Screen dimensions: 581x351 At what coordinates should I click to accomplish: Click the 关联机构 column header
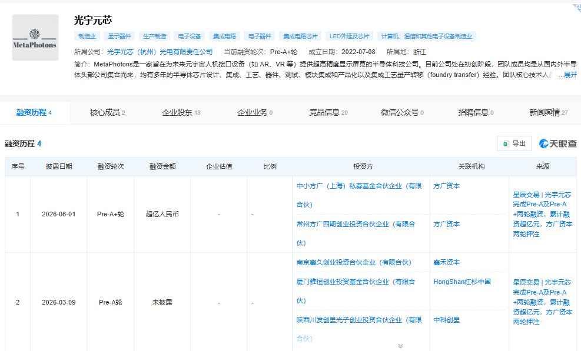click(471, 166)
